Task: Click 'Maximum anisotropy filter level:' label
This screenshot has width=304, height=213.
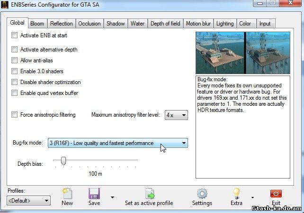Action: click(125, 115)
